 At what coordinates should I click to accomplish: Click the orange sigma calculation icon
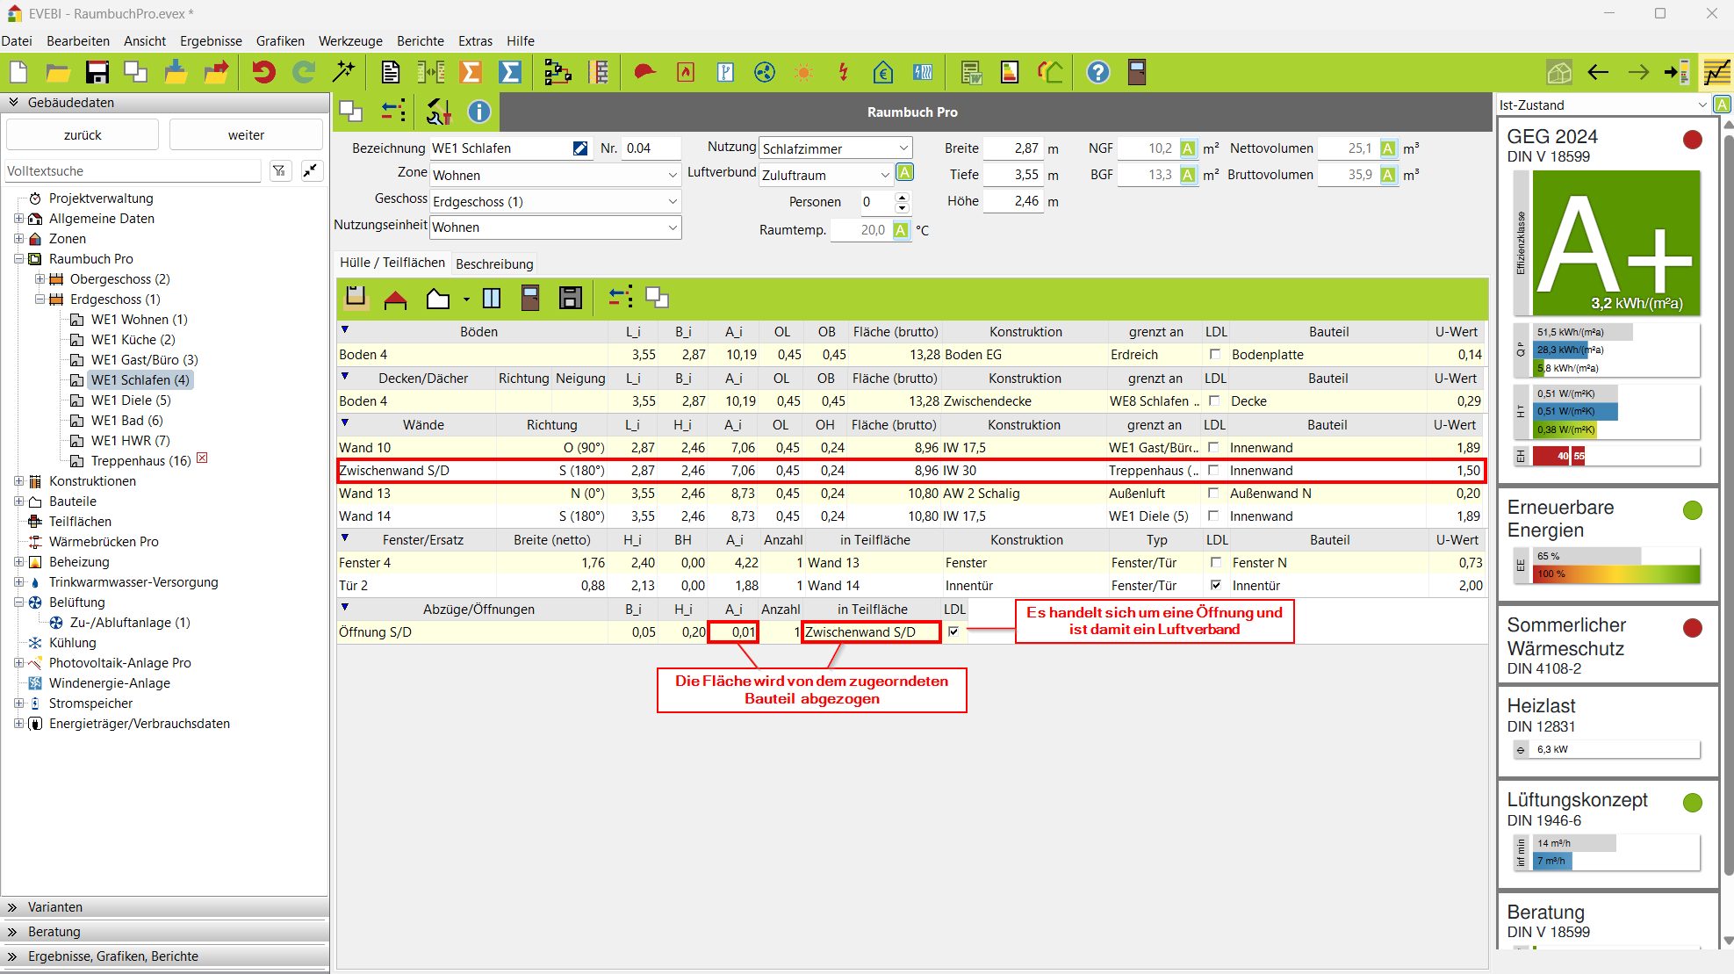coord(471,72)
